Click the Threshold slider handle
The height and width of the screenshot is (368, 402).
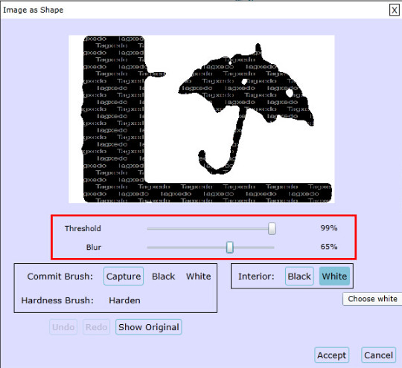point(272,228)
